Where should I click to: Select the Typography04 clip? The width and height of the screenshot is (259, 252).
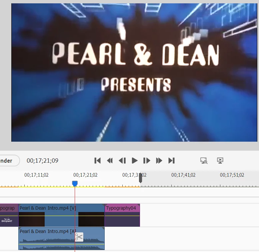click(122, 215)
